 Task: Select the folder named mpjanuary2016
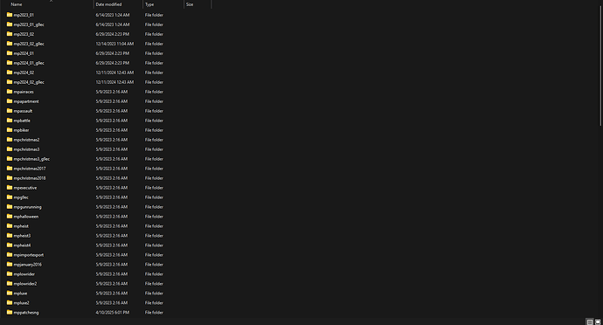point(28,265)
